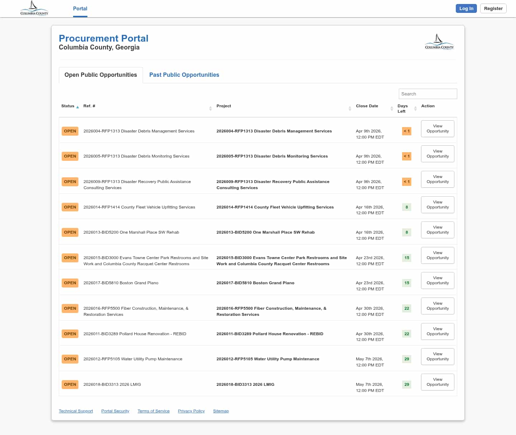This screenshot has height=435, width=516.
Task: View Opportunity for 2026 LMIG
Action: [438, 382]
